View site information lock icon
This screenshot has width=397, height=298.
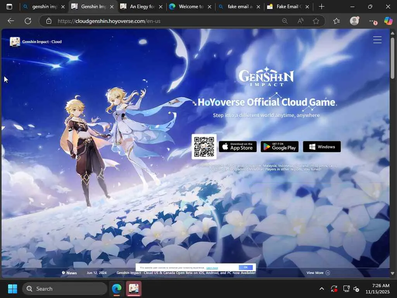click(49, 21)
